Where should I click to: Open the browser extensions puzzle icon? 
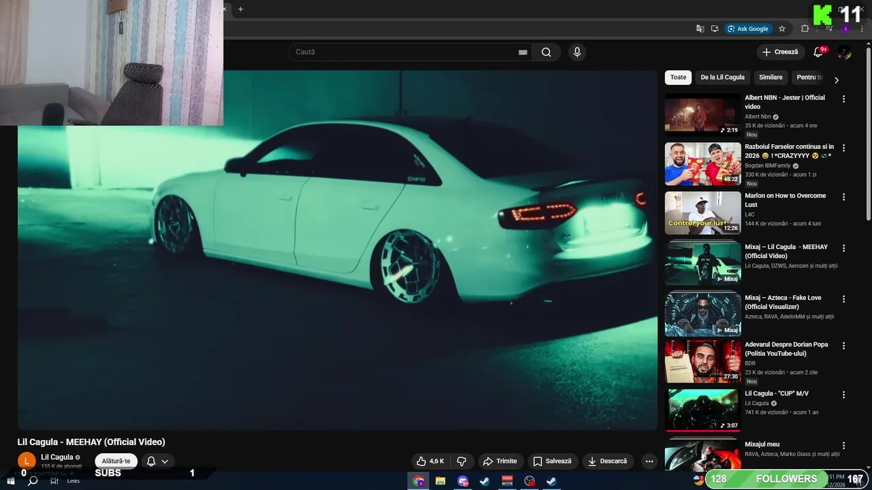805,29
